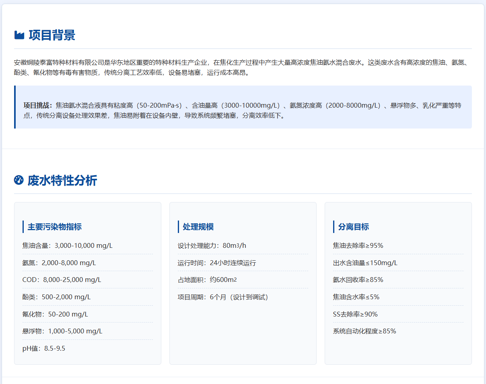Select the 主要污染物指标 card title
This screenshot has height=384, width=486.
pyautogui.click(x=54, y=227)
